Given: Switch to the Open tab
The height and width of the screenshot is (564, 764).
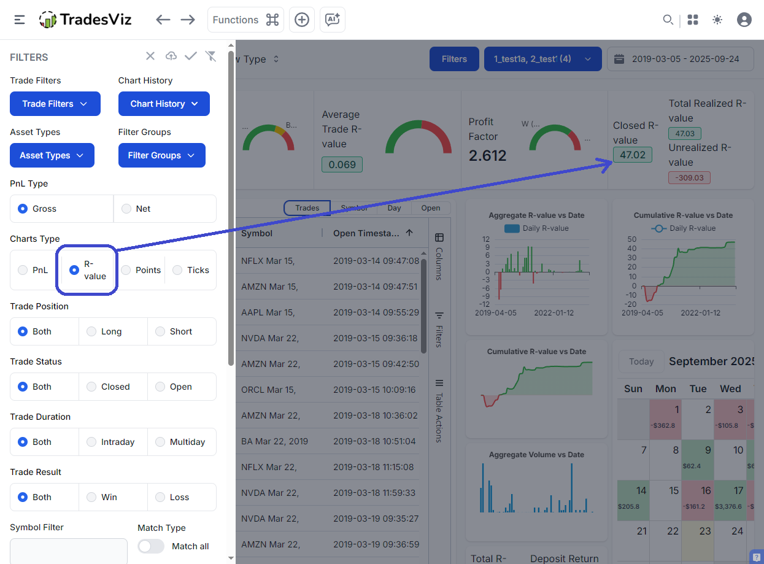Looking at the screenshot, I should pos(430,208).
